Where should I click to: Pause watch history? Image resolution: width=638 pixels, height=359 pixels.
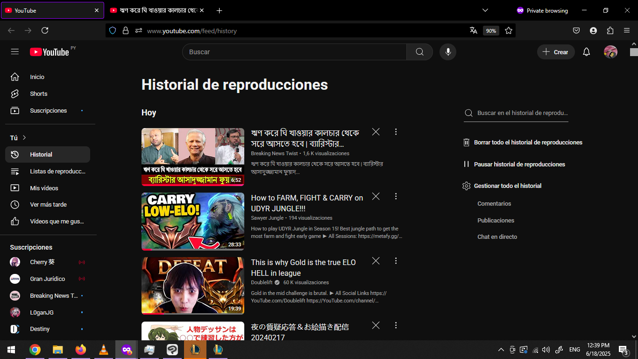pyautogui.click(x=513, y=165)
